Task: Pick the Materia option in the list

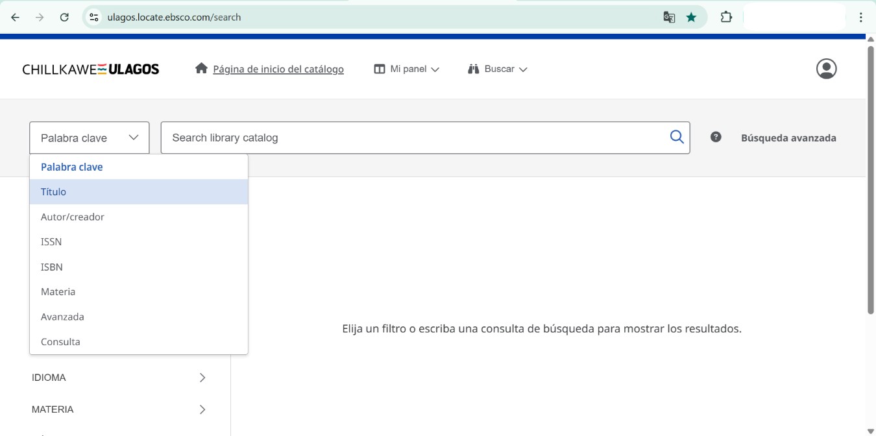Action: pos(58,292)
